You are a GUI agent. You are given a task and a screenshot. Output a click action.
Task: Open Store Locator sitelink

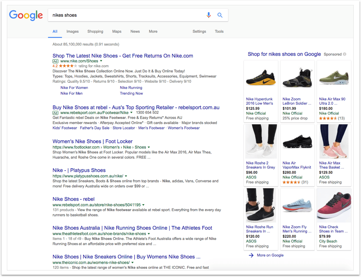pyautogui.click(x=124, y=128)
